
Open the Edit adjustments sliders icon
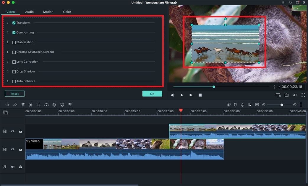pos(70,105)
